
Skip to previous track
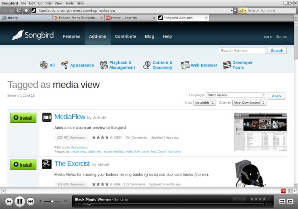9,201
